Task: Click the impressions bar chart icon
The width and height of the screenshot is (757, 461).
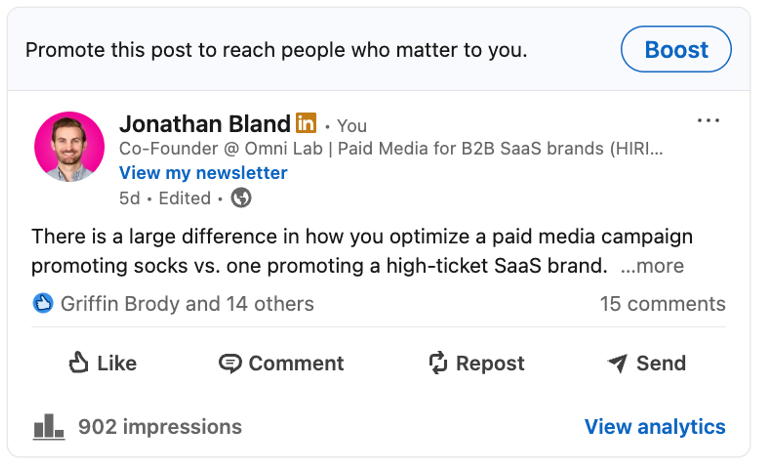Action: pos(49,426)
